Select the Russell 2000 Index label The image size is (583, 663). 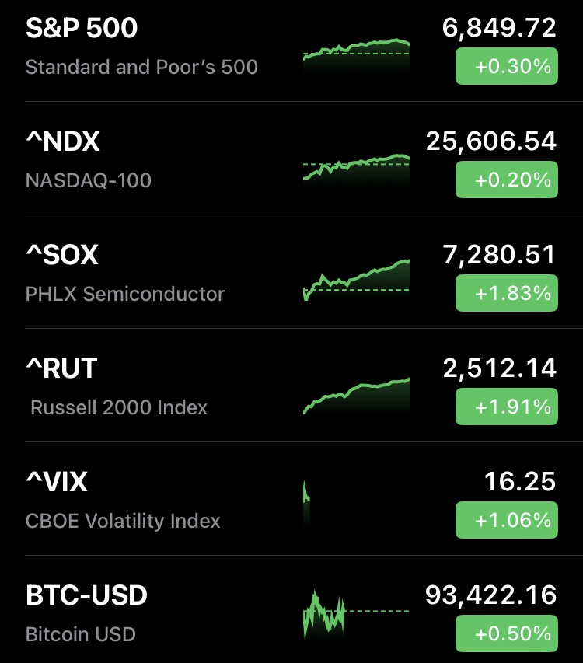(119, 407)
